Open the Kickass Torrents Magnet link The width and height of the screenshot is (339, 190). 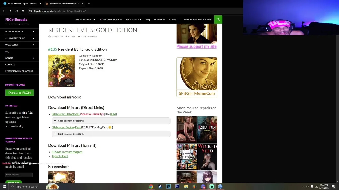pos(67,152)
